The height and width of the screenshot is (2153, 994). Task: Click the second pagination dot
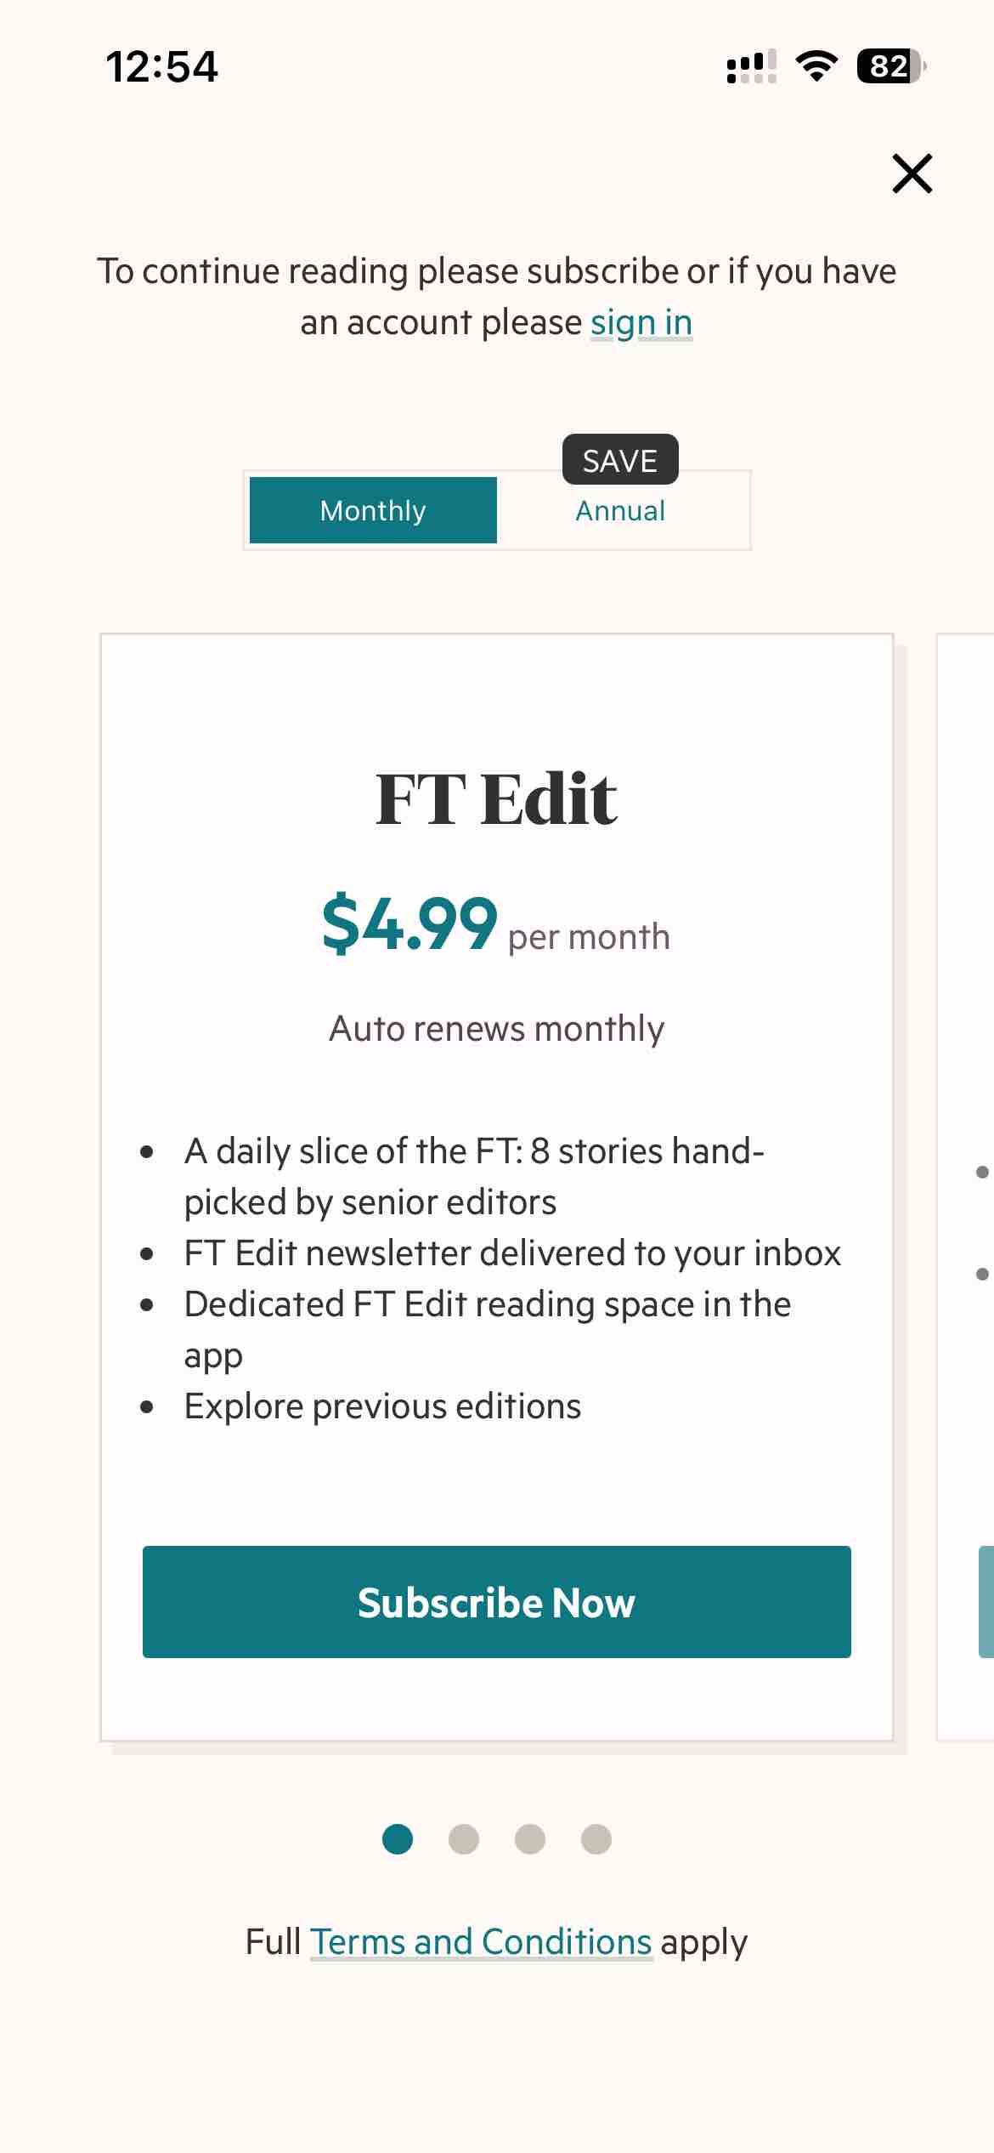pyautogui.click(x=463, y=1838)
